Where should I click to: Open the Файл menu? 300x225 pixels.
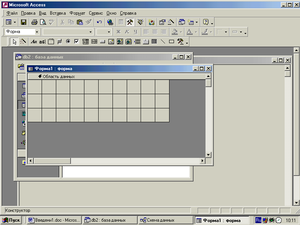(x=12, y=13)
